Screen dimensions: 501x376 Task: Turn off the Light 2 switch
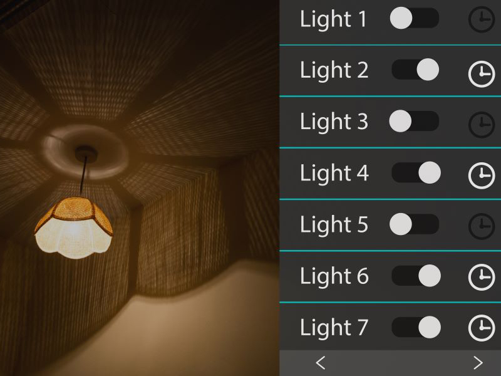point(415,70)
